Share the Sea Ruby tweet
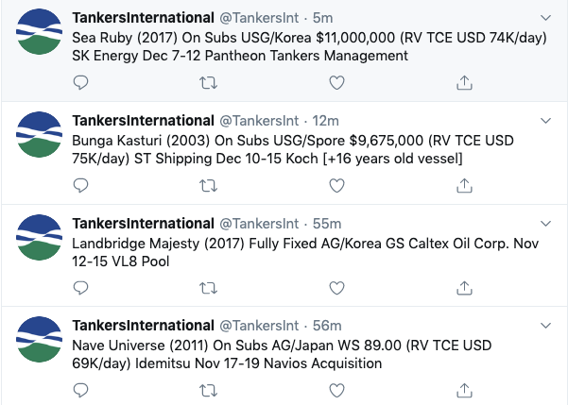568x405 pixels. tap(464, 82)
